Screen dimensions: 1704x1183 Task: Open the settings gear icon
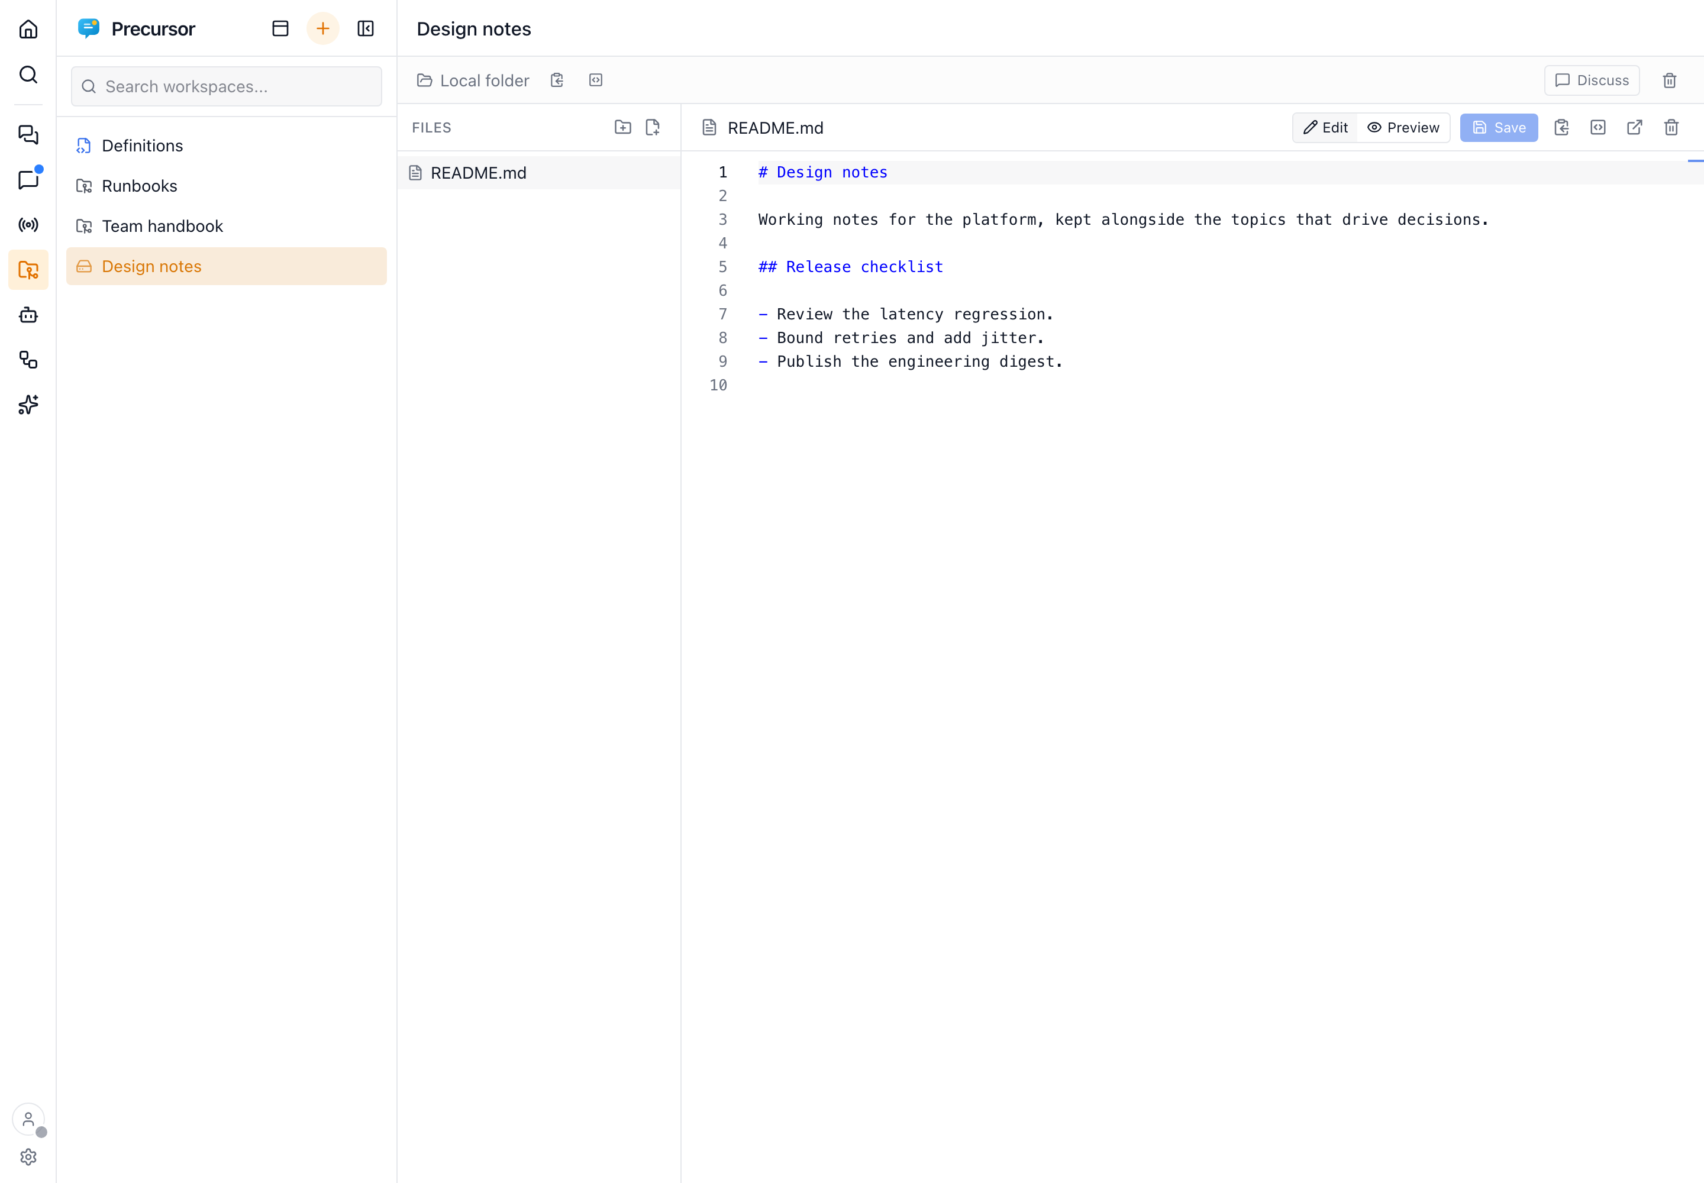click(x=28, y=1156)
